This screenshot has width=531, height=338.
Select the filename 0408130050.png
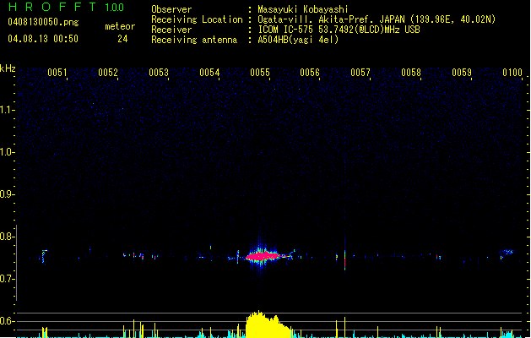[43, 22]
